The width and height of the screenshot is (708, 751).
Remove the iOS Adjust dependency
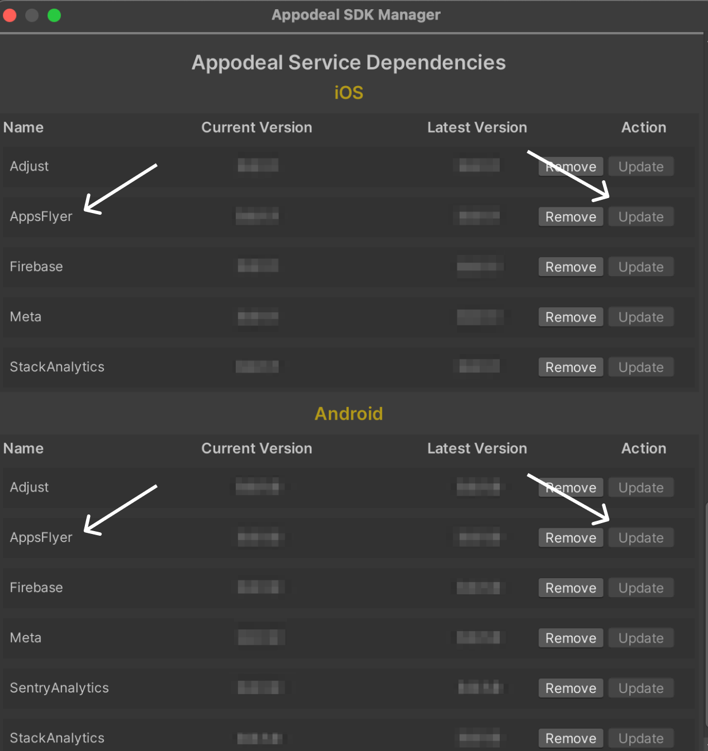click(x=570, y=167)
